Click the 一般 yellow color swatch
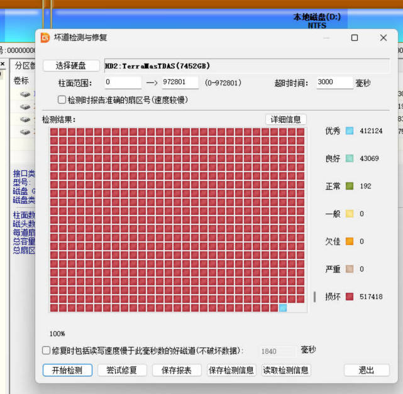Image resolution: width=403 pixels, height=394 pixels. [x=350, y=214]
